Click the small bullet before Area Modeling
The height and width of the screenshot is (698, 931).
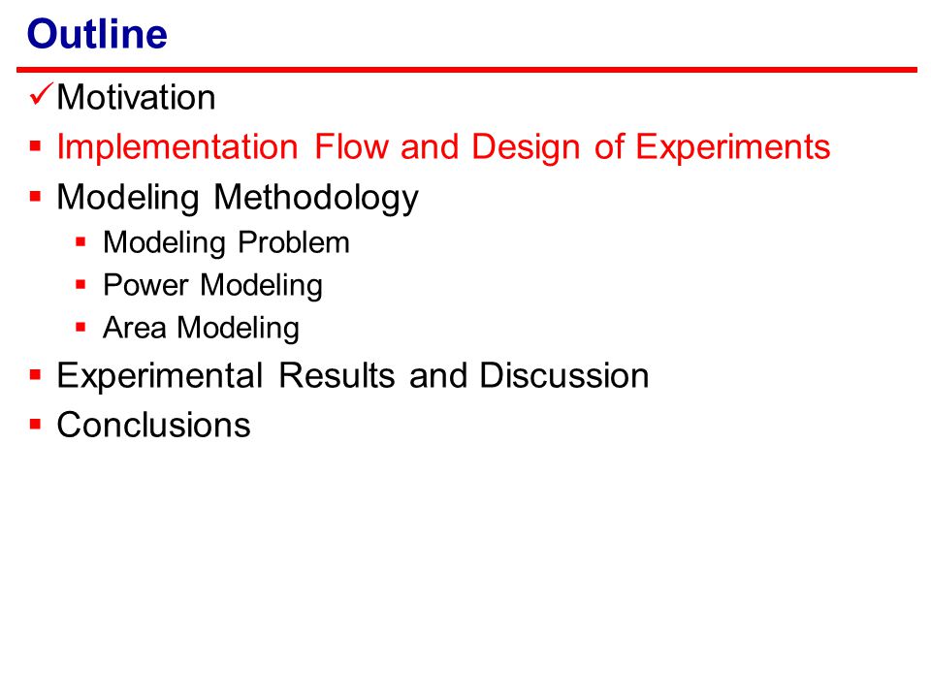click(x=81, y=327)
